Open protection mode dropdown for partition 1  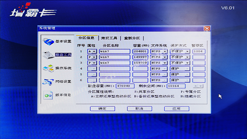tap(187, 51)
